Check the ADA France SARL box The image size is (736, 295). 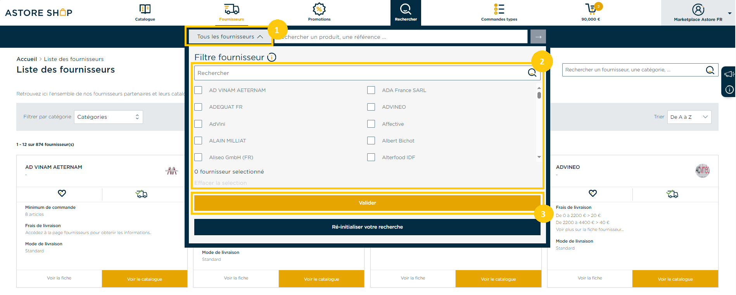click(x=371, y=90)
